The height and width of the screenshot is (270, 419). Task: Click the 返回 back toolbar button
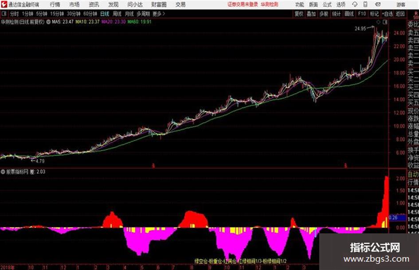[x=400, y=14]
